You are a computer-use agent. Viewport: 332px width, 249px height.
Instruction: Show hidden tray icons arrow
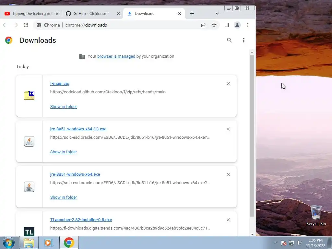tap(276, 243)
